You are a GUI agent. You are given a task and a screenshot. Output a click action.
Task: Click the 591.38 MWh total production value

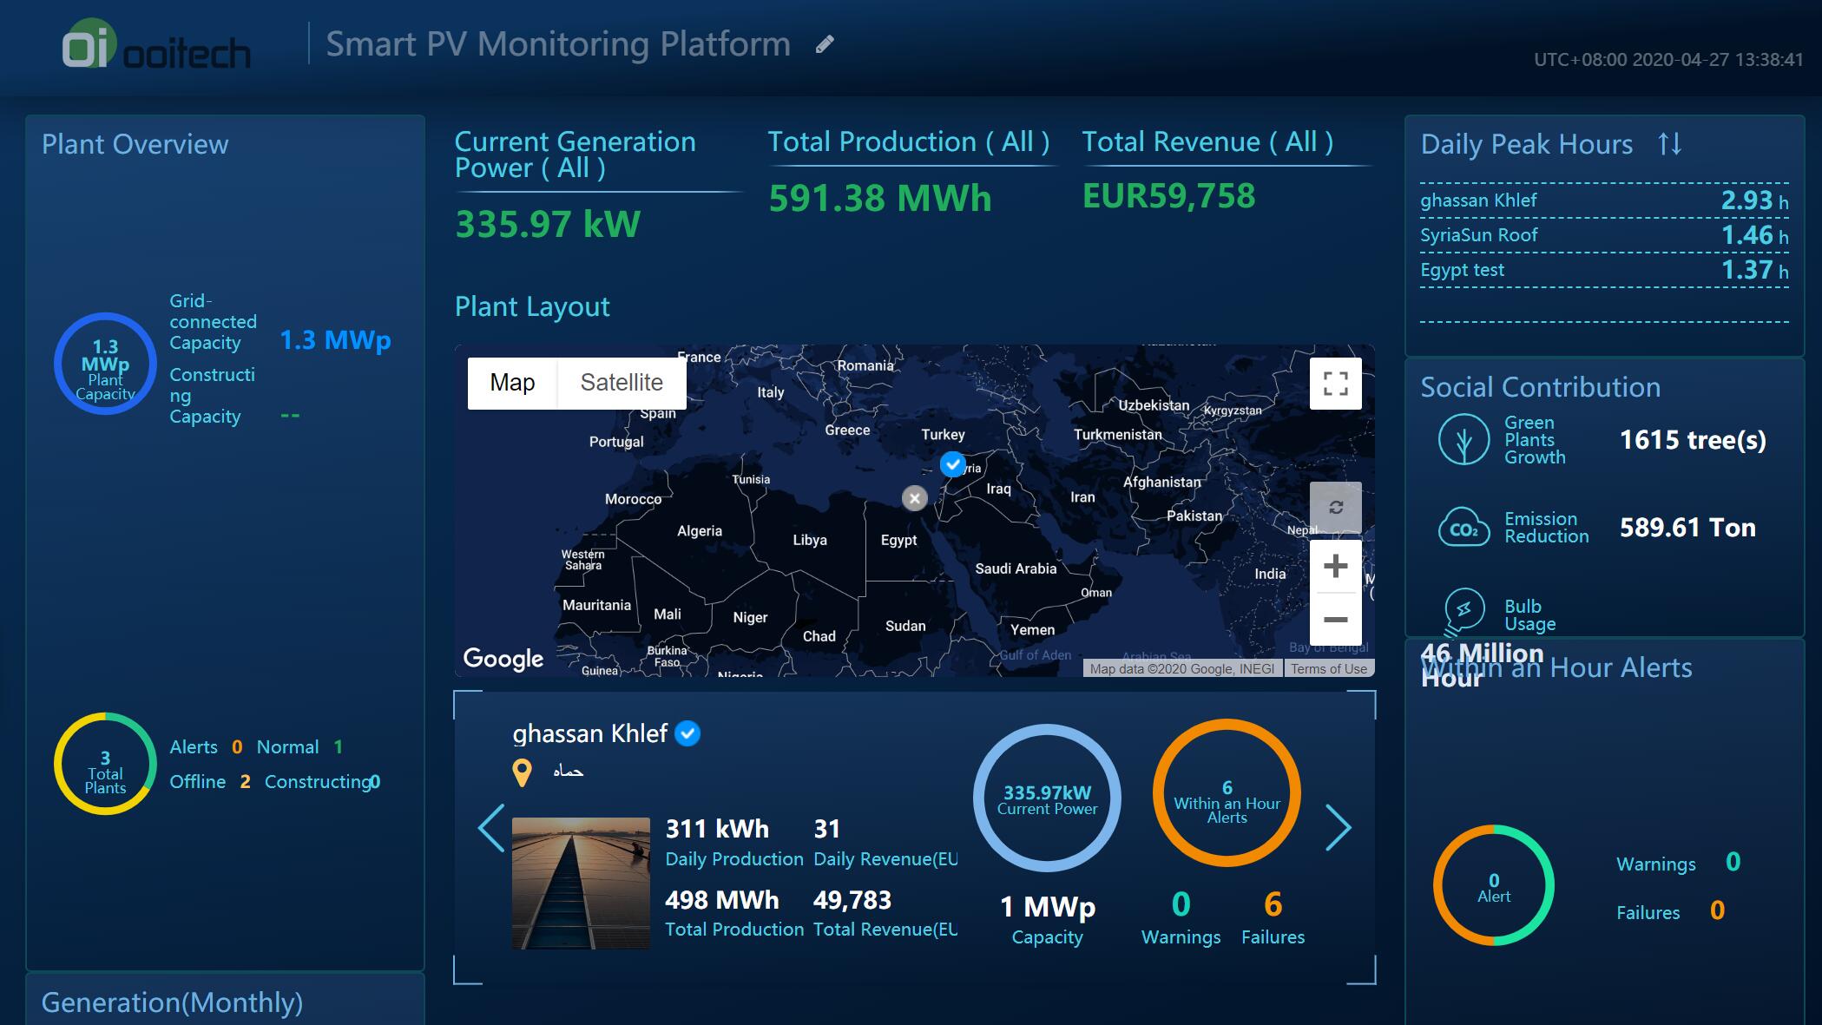(880, 198)
